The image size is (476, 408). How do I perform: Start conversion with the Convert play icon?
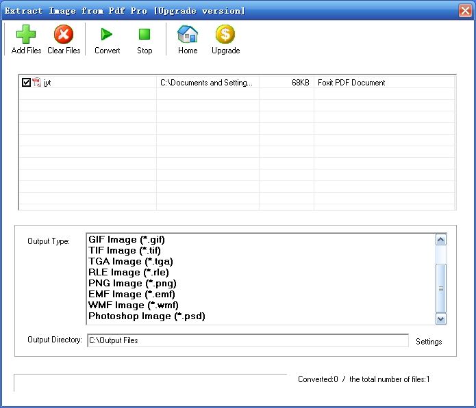107,34
